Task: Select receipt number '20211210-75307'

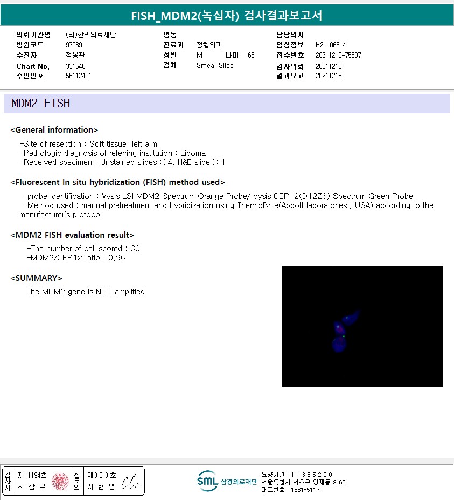Action: (x=339, y=55)
